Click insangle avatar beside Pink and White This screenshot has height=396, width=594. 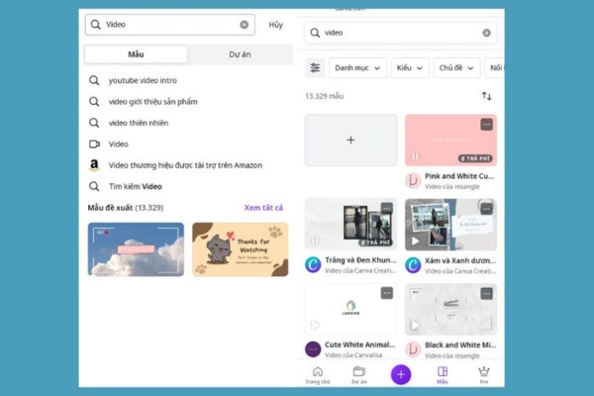[x=413, y=181]
